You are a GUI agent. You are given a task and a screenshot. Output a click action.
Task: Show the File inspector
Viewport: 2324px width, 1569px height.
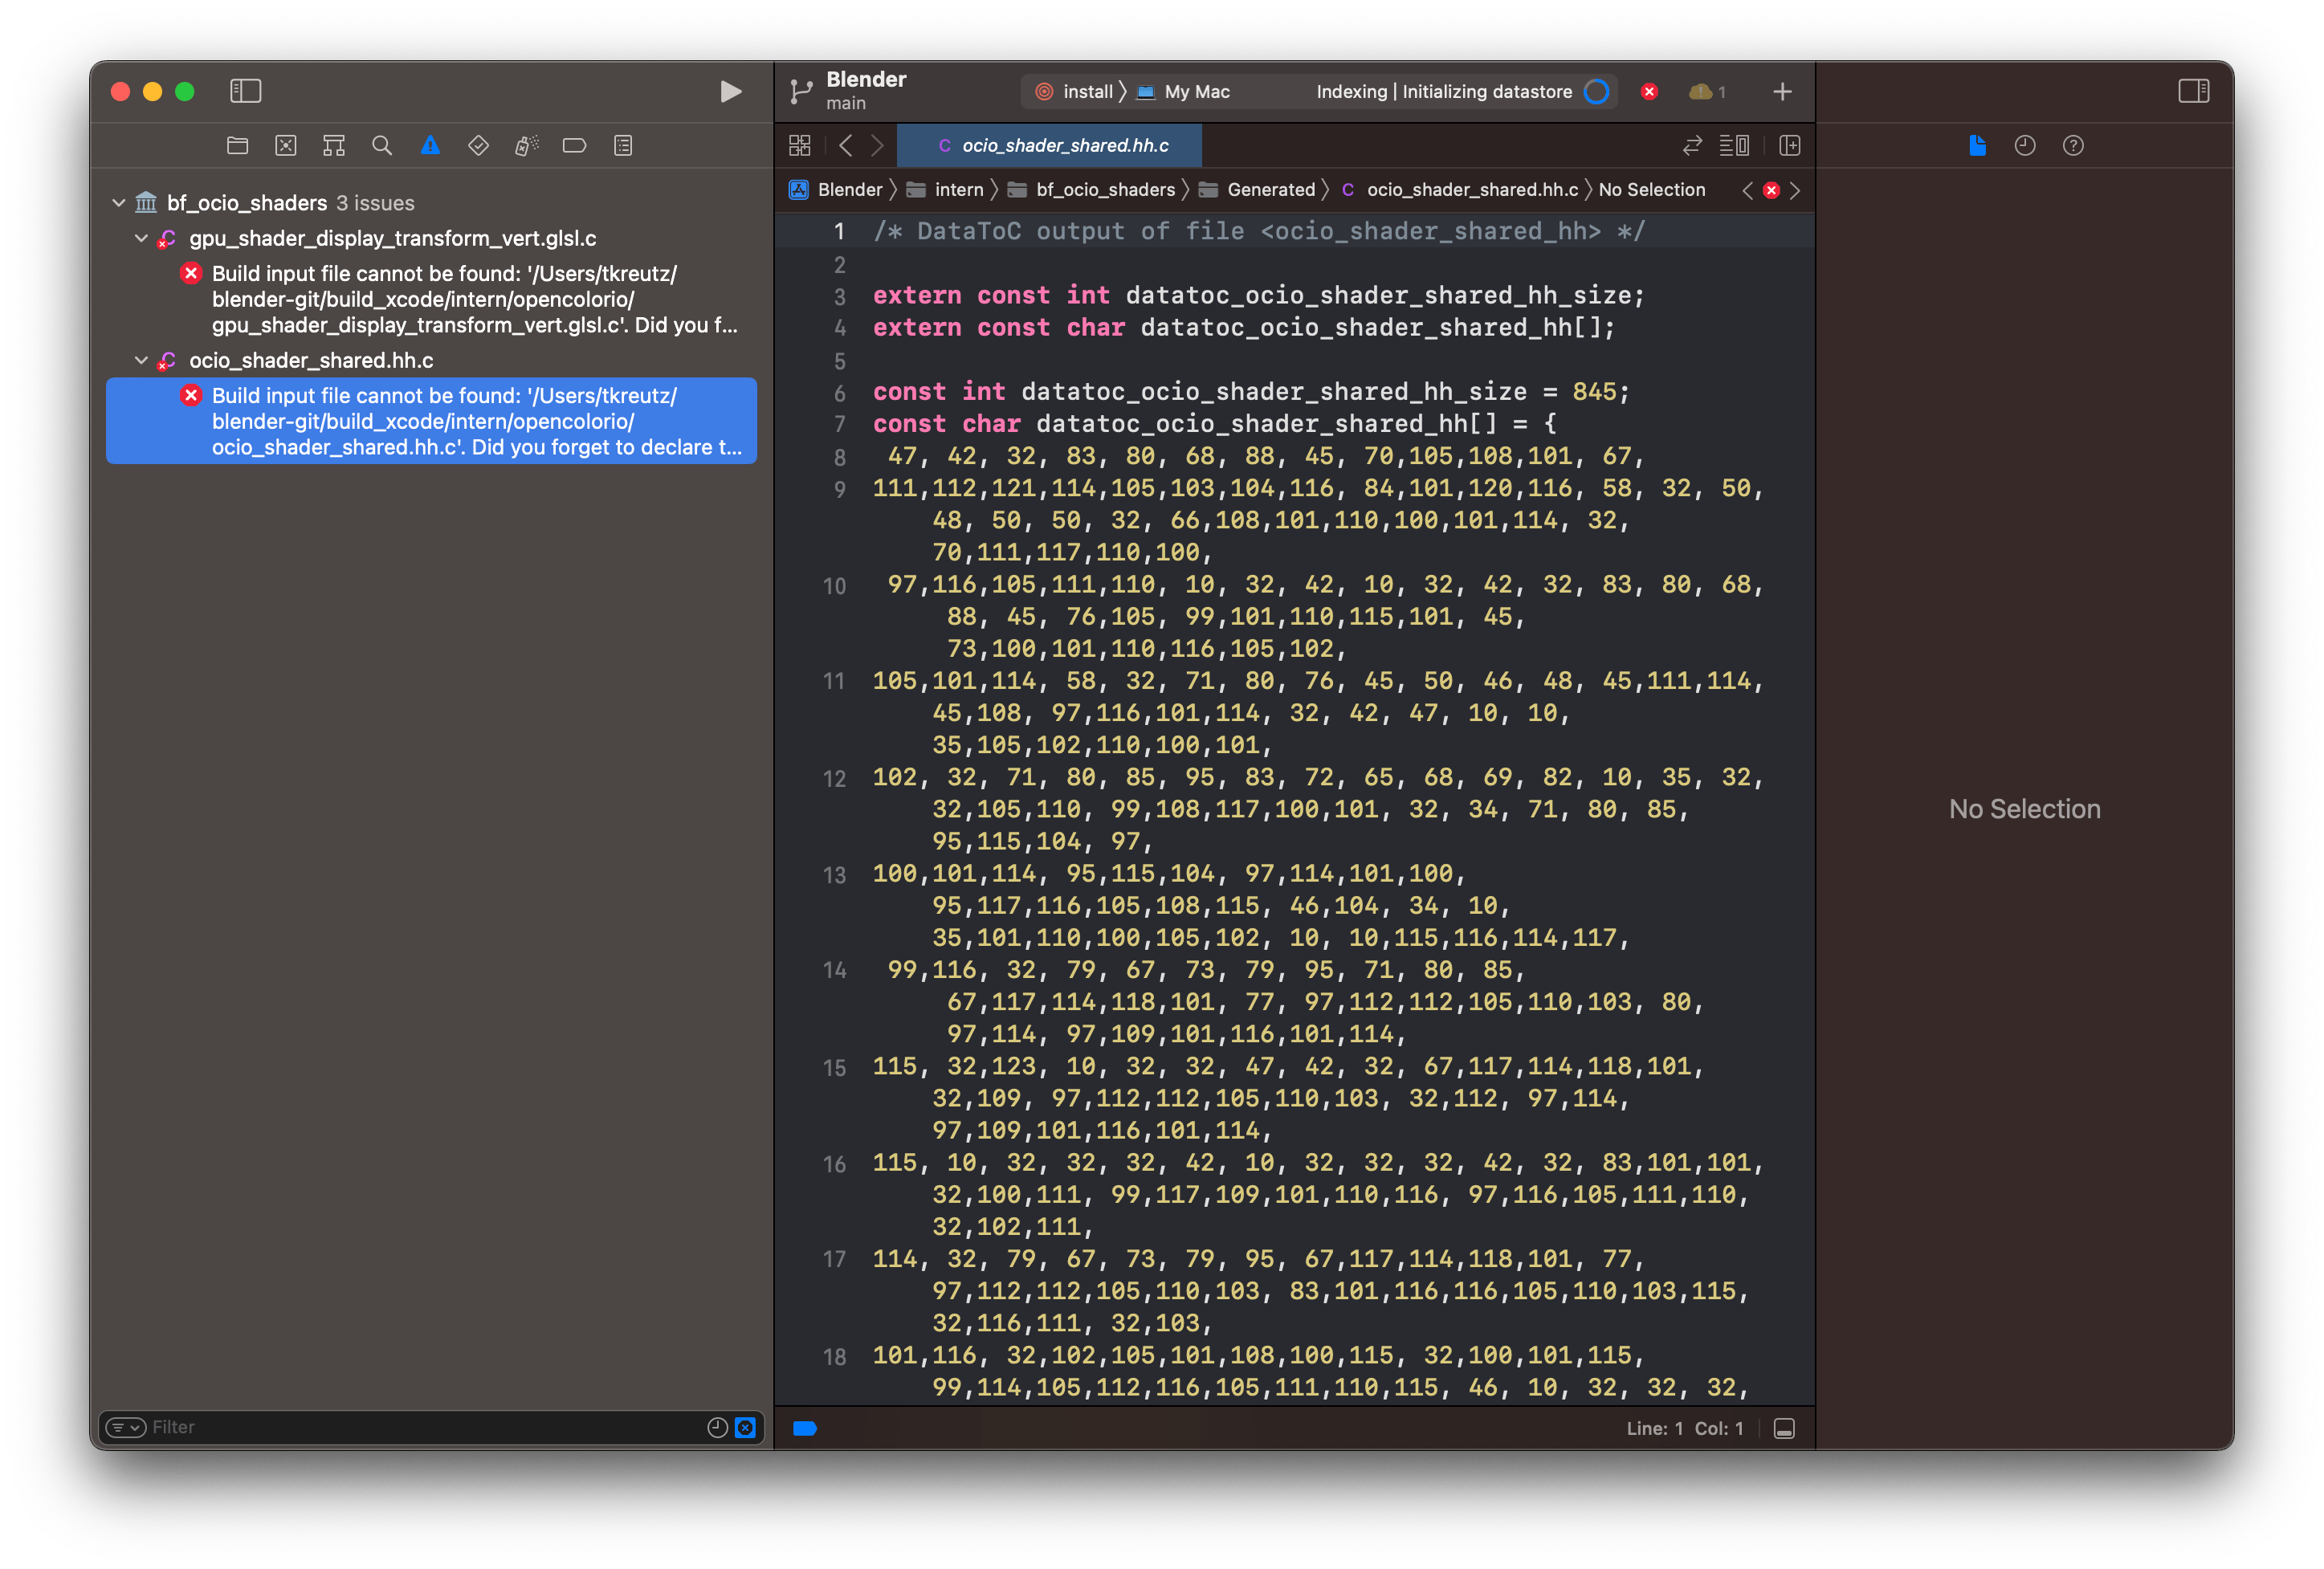pyautogui.click(x=1976, y=145)
